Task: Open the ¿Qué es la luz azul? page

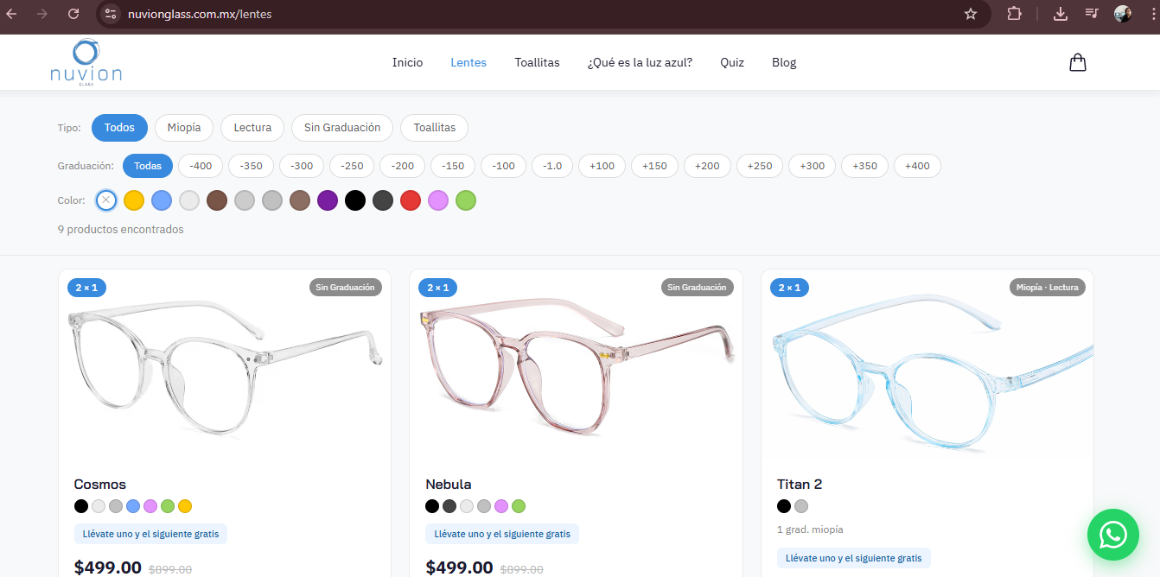Action: 640,62
